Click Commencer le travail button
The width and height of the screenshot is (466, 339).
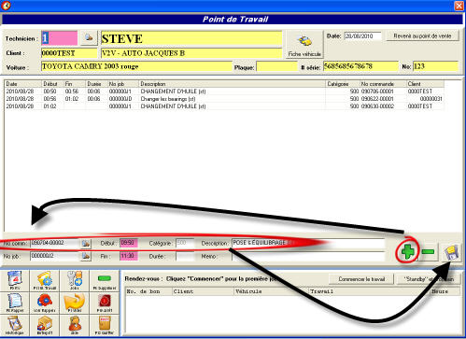coord(361,279)
